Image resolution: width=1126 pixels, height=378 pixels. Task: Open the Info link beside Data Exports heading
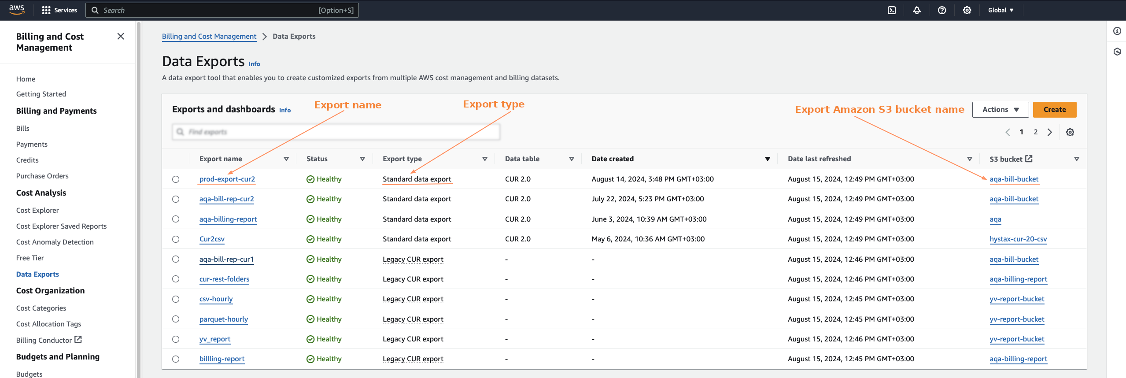(254, 64)
